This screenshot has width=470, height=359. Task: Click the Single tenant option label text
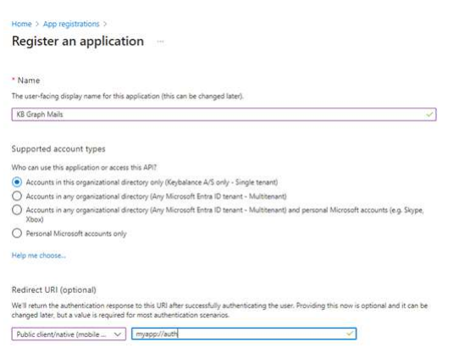click(x=152, y=182)
